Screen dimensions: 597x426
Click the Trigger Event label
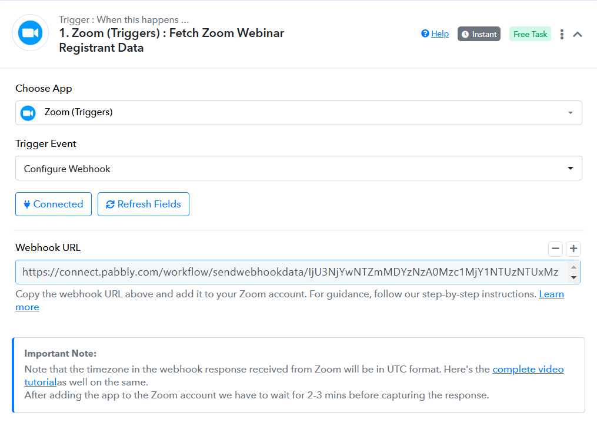point(46,144)
